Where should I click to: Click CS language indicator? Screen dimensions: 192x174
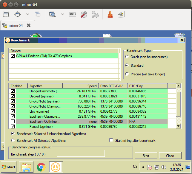[135, 167]
